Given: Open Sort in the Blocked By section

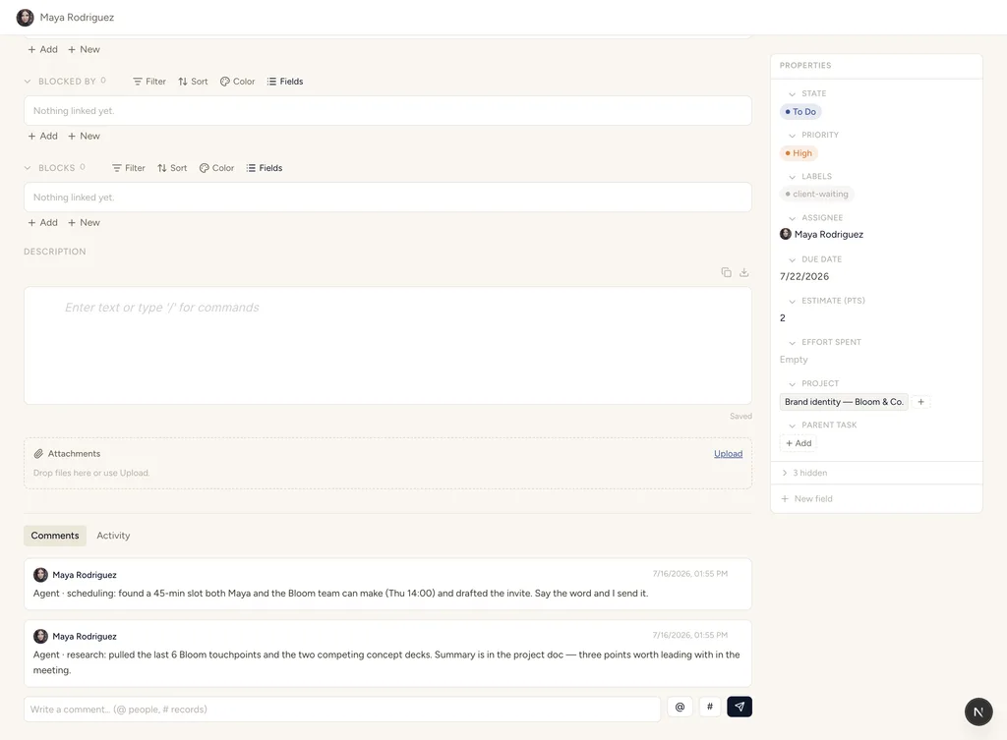Looking at the screenshot, I should point(193,82).
